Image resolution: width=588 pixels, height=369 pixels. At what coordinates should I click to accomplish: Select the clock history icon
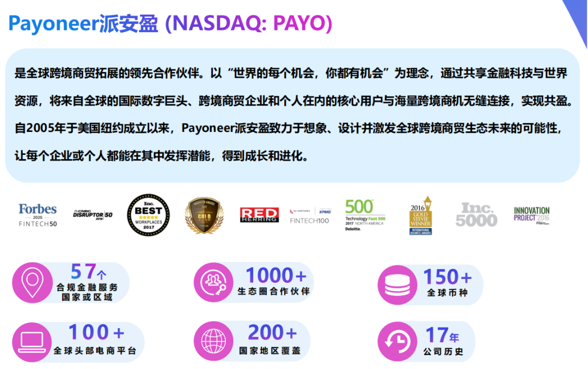[397, 342]
